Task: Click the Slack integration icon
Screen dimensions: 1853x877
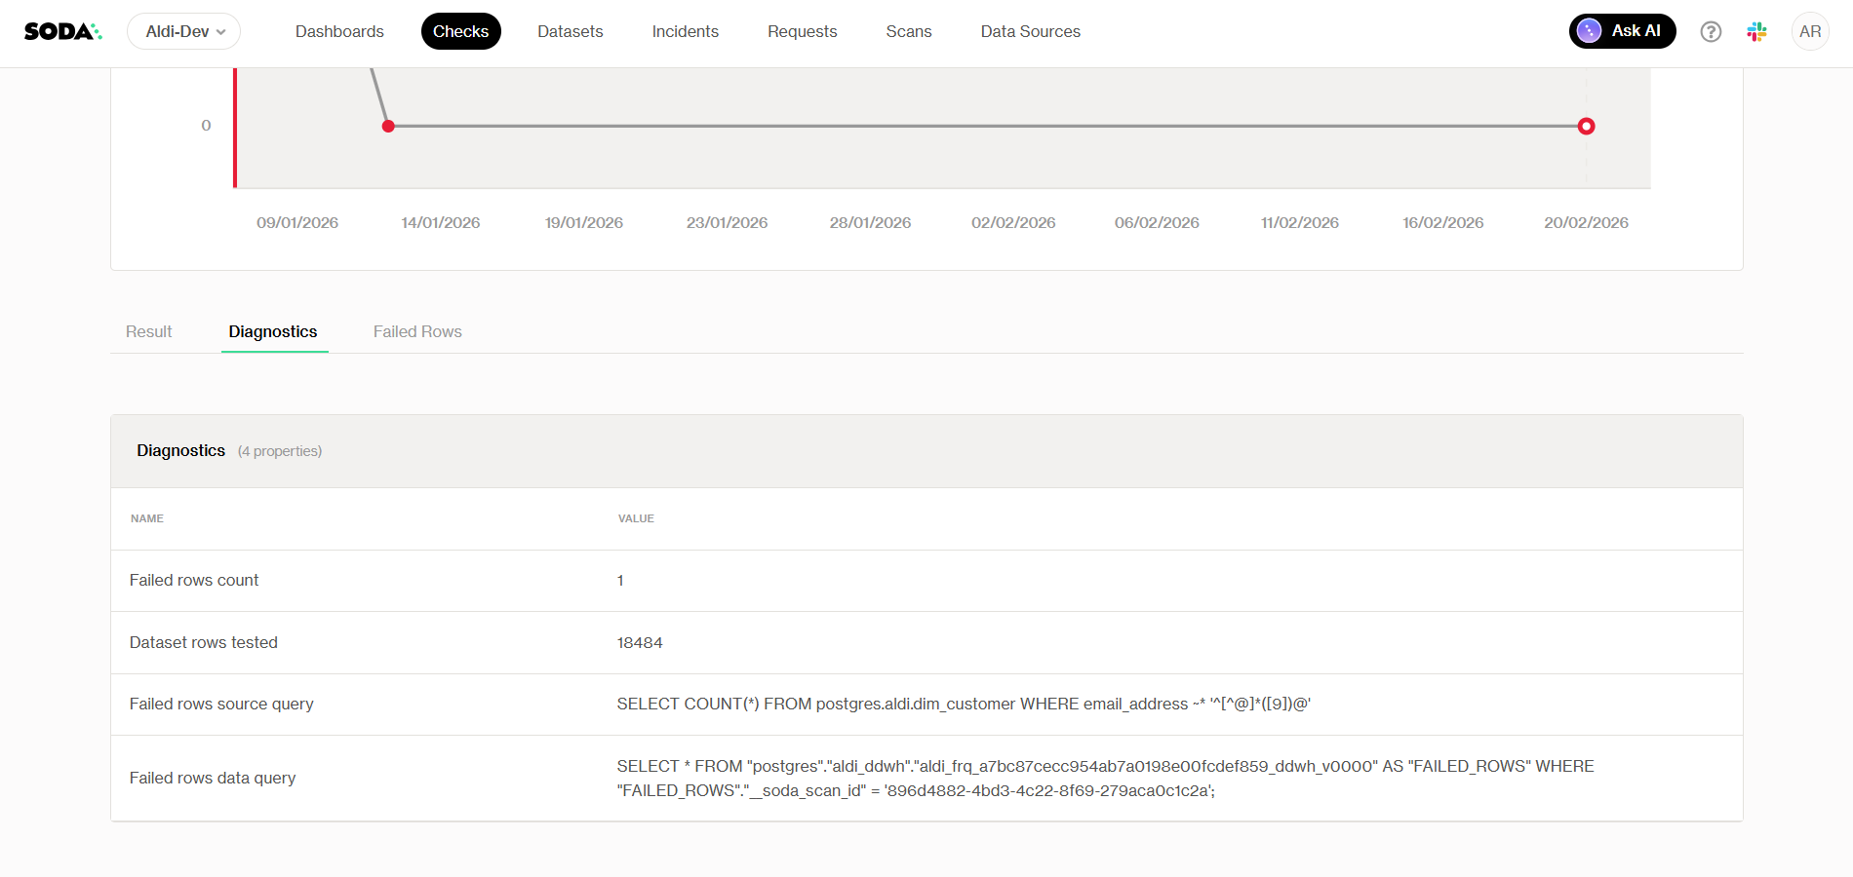Action: [x=1756, y=31]
